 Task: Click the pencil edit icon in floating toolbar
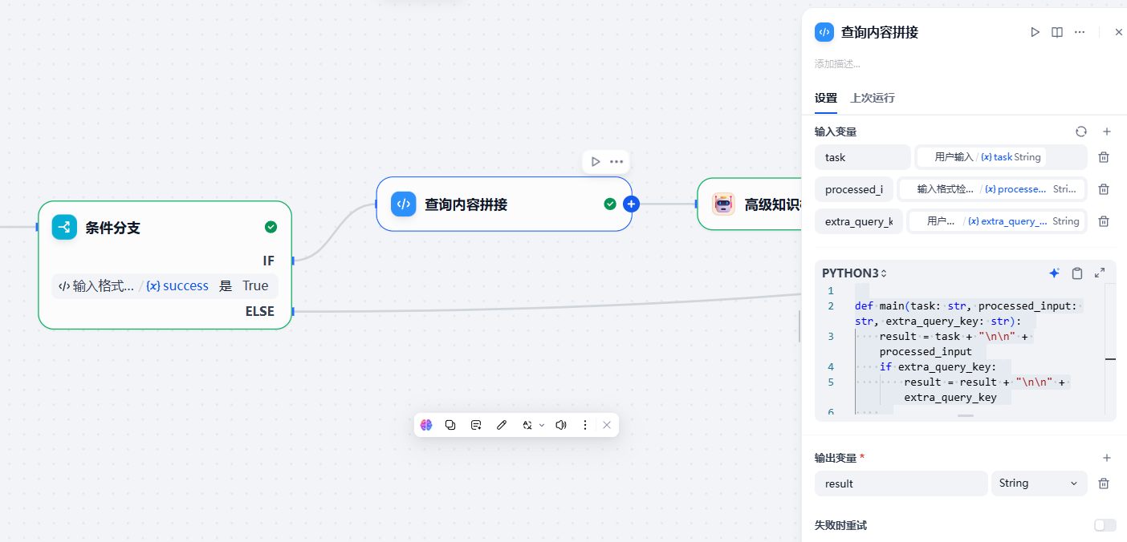502,425
